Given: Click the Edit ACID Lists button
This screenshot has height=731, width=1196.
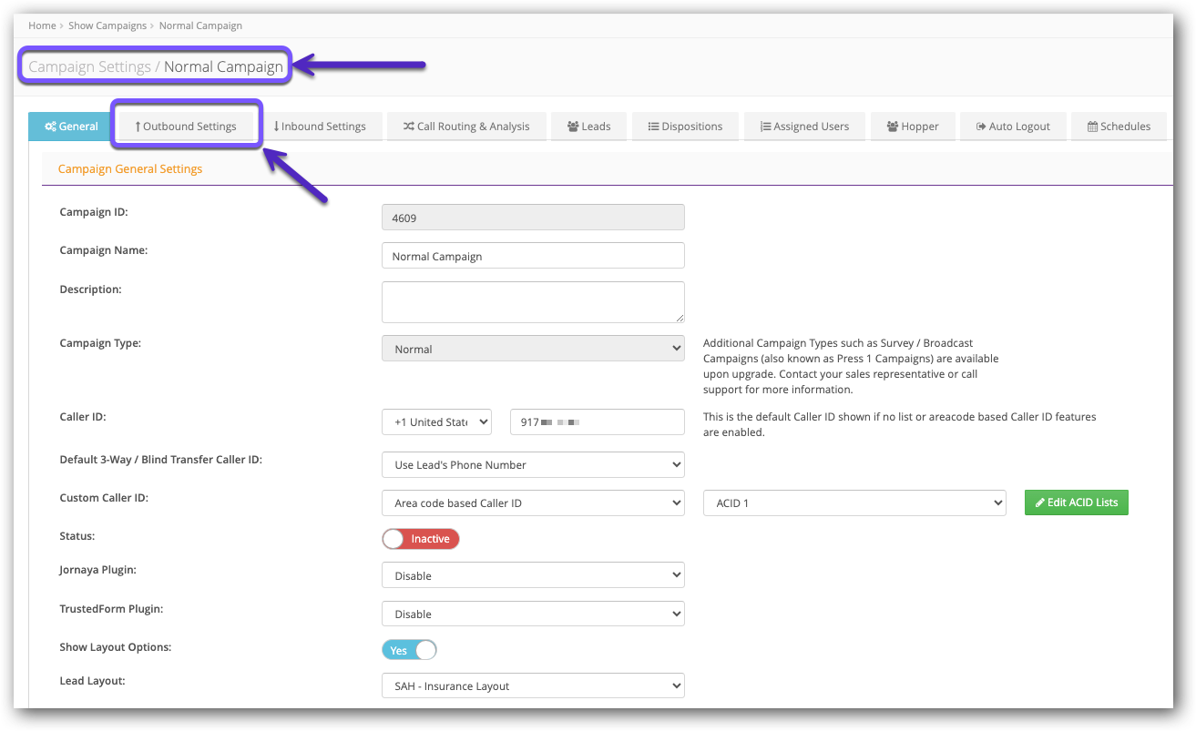Looking at the screenshot, I should click(x=1076, y=502).
